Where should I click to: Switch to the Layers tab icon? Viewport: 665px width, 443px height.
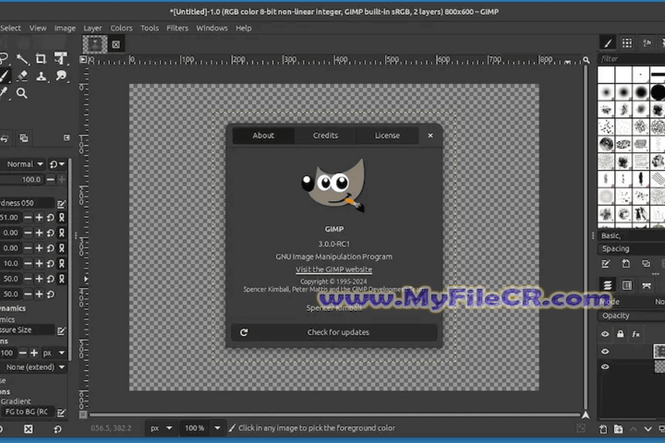(608, 285)
